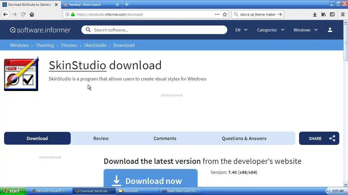Viewport: 348px width, 195px height.
Task: Expand the Categories dropdown
Action: (271, 30)
